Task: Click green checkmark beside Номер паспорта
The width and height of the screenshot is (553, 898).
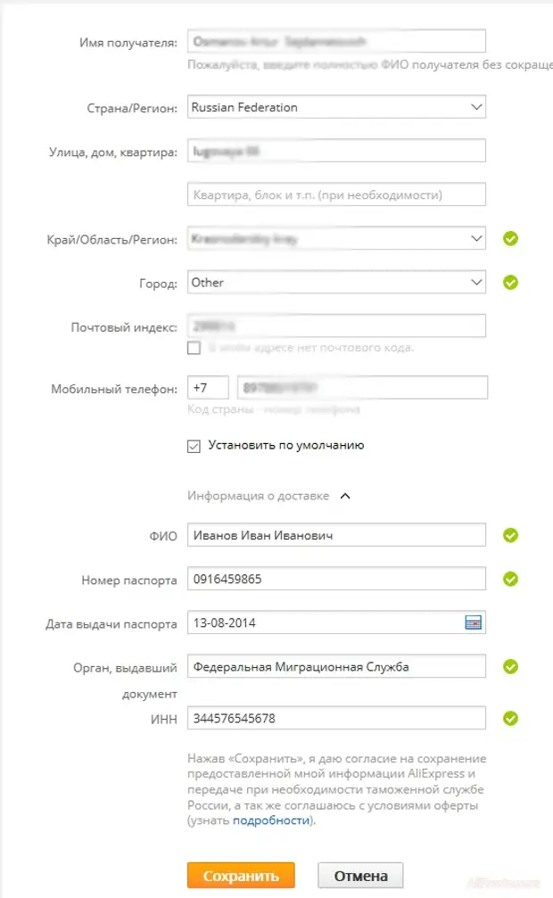Action: [510, 579]
